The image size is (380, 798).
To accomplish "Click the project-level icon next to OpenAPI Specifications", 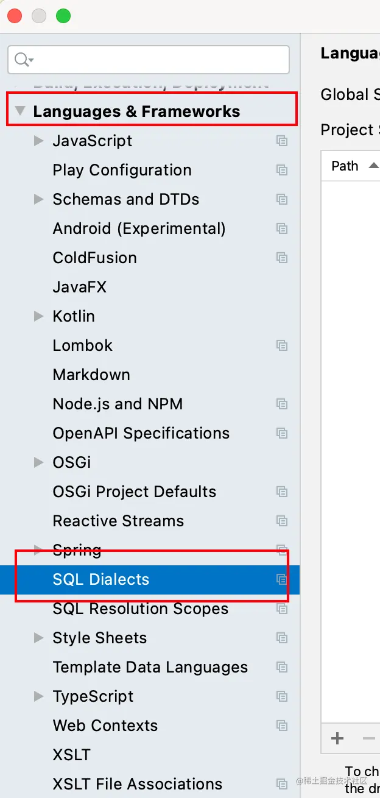I will pos(281,433).
